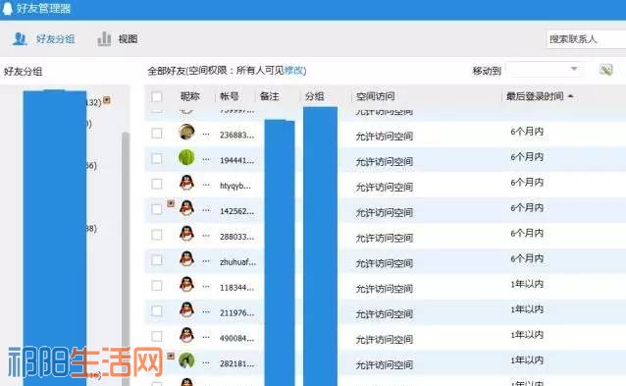Click the 好友分组 panel heading
The width and height of the screenshot is (626, 386).
point(24,72)
